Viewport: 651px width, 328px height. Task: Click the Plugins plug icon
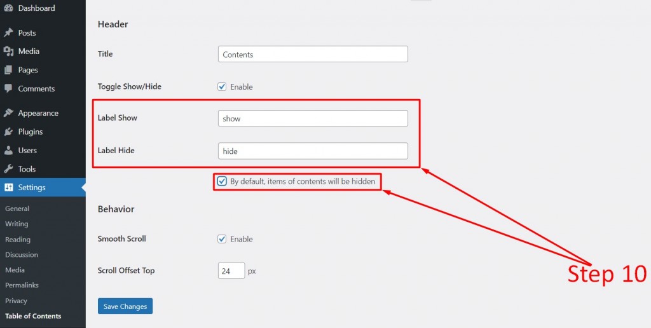coord(8,132)
